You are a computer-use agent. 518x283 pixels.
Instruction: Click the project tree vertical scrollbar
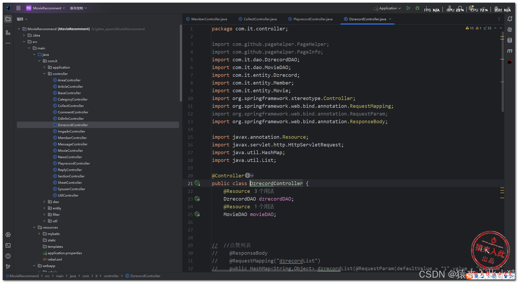(181, 63)
